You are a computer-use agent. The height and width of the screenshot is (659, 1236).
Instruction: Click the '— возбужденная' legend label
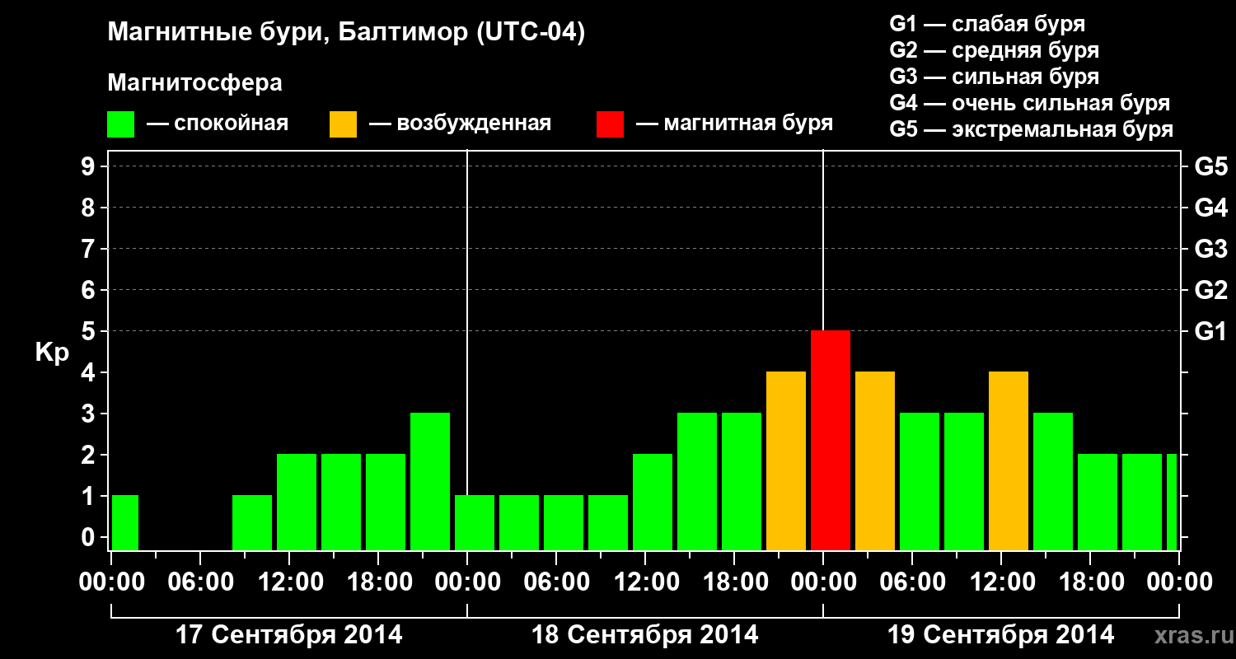pyautogui.click(x=460, y=124)
